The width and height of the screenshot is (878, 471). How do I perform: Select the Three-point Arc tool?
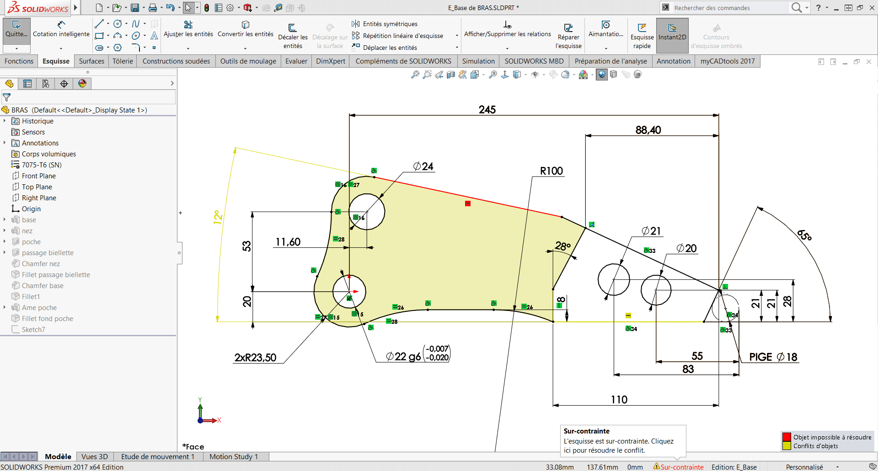tap(118, 36)
